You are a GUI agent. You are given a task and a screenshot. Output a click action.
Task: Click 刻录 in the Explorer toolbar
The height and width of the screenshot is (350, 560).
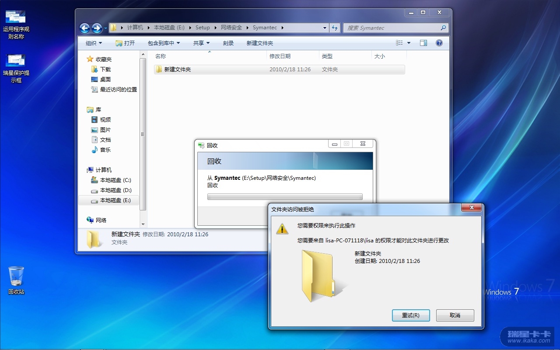[228, 43]
